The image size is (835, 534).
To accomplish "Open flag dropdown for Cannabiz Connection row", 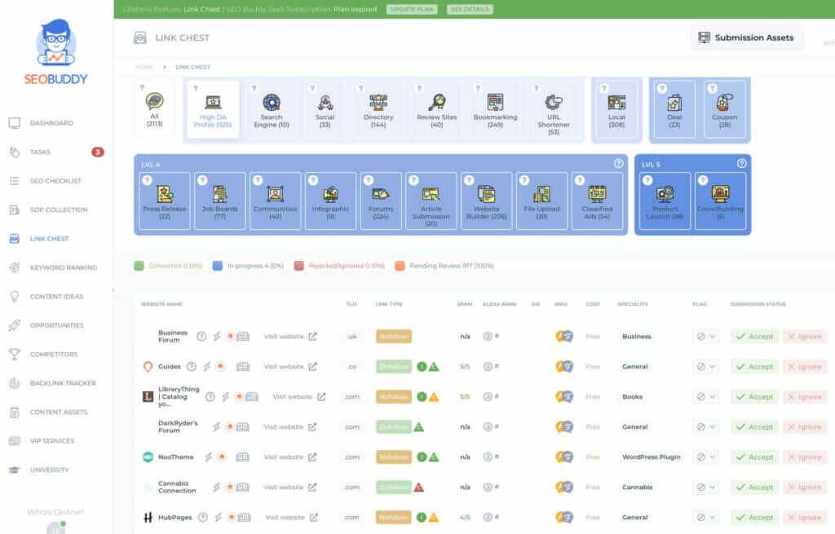I will pyautogui.click(x=706, y=488).
